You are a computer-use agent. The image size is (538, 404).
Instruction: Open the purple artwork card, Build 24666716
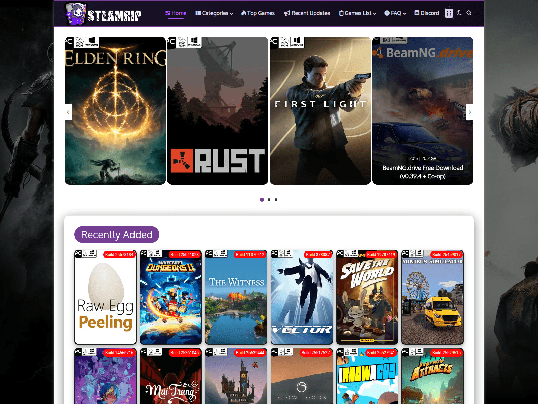pyautogui.click(x=105, y=376)
